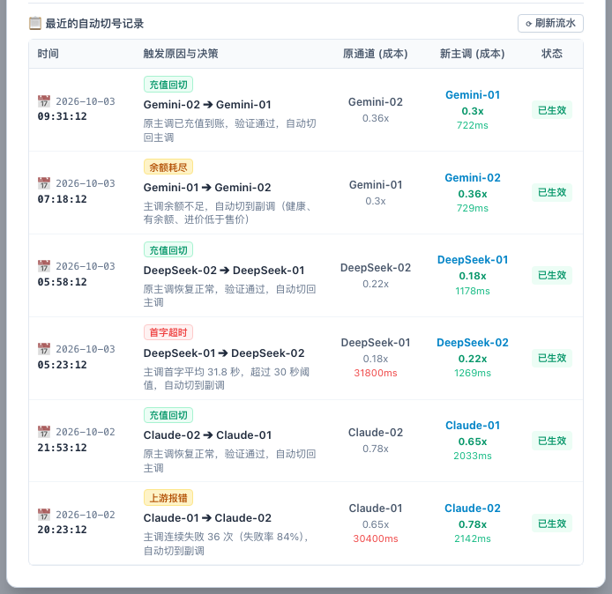Click the red 30400ms latency value
This screenshot has width=612, height=594.
click(376, 538)
